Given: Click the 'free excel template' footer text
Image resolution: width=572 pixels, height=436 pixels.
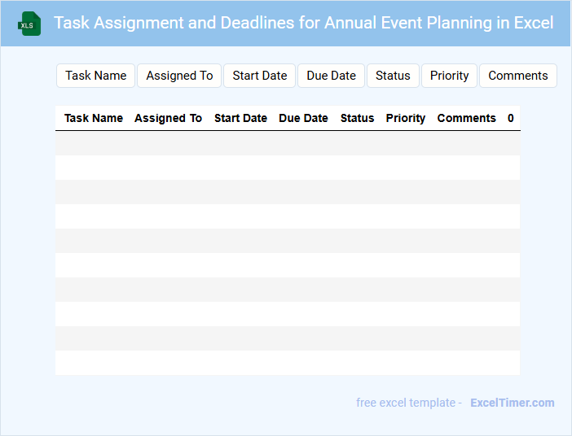Looking at the screenshot, I should [x=406, y=403].
